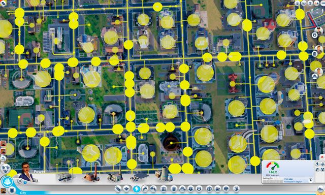Click the magnifier icon beside the advisor
Image resolution: width=325 pixels, height=195 pixels.
(20, 181)
